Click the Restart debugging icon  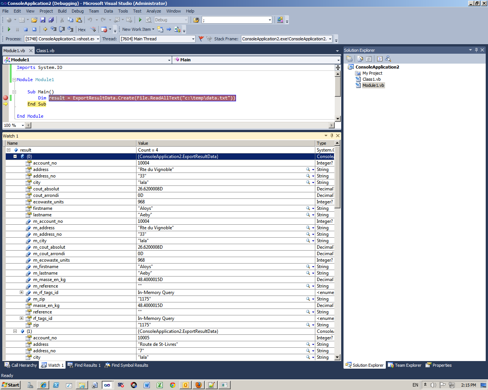coord(34,29)
